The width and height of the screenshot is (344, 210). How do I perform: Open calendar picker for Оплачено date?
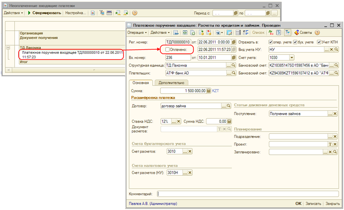point(234,49)
